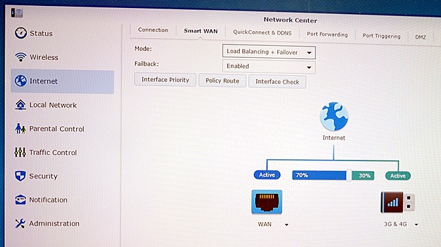Click the Internet globe in diagram
The image size is (441, 247).
[x=334, y=117]
